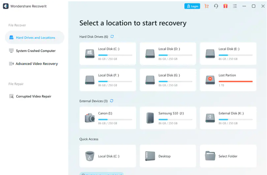The image size is (267, 175).
Task: Click the Wondershare Recoverit logo icon
Action: click(6, 6)
